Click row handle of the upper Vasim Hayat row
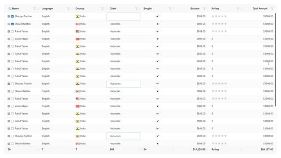This screenshot has width=281, height=158. point(9,39)
